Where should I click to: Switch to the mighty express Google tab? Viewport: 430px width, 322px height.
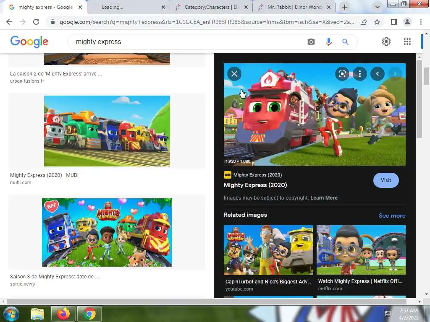coord(45,7)
